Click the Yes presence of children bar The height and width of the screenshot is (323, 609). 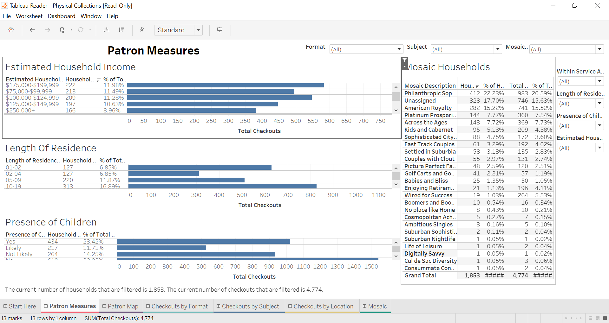click(x=204, y=241)
